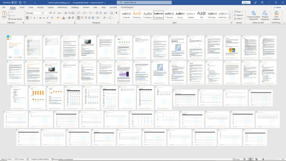Justify the text

[x=89, y=18]
